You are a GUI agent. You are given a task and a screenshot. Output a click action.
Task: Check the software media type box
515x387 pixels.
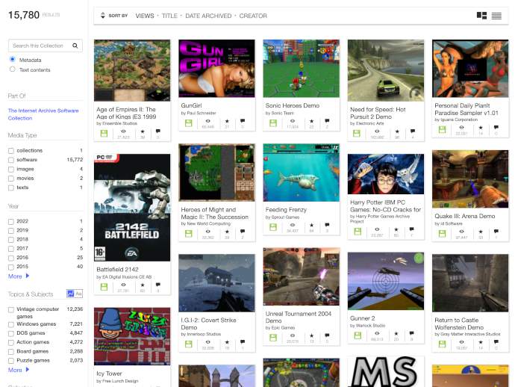[x=11, y=160]
